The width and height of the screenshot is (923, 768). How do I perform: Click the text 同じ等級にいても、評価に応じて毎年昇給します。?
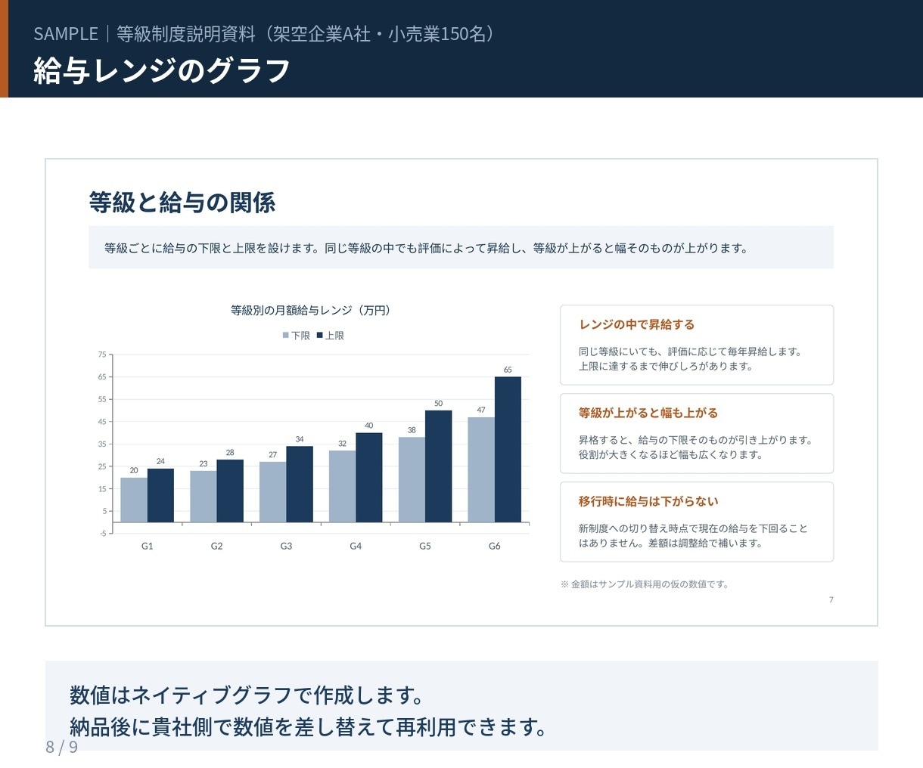(x=690, y=351)
